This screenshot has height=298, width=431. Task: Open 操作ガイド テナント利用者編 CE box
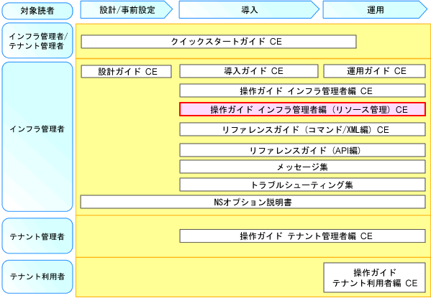point(375,277)
